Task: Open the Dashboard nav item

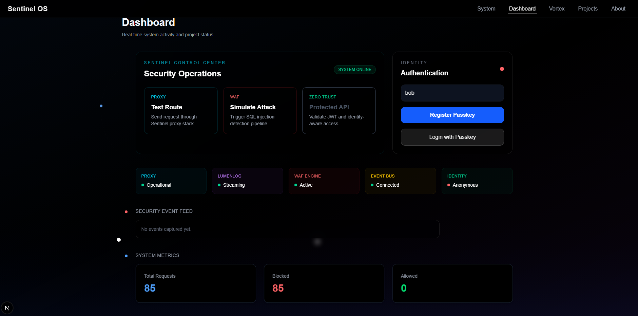Action: click(x=522, y=9)
